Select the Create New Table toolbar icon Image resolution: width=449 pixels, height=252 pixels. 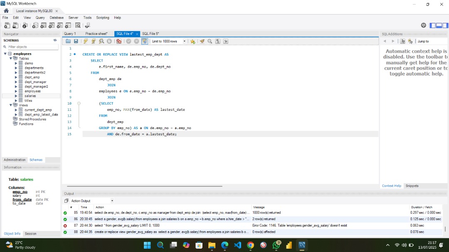click(x=43, y=25)
